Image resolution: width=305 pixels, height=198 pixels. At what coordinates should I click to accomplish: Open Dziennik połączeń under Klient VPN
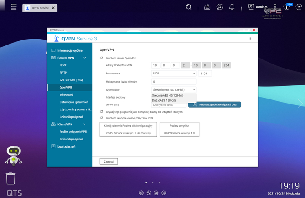pyautogui.click(x=71, y=139)
